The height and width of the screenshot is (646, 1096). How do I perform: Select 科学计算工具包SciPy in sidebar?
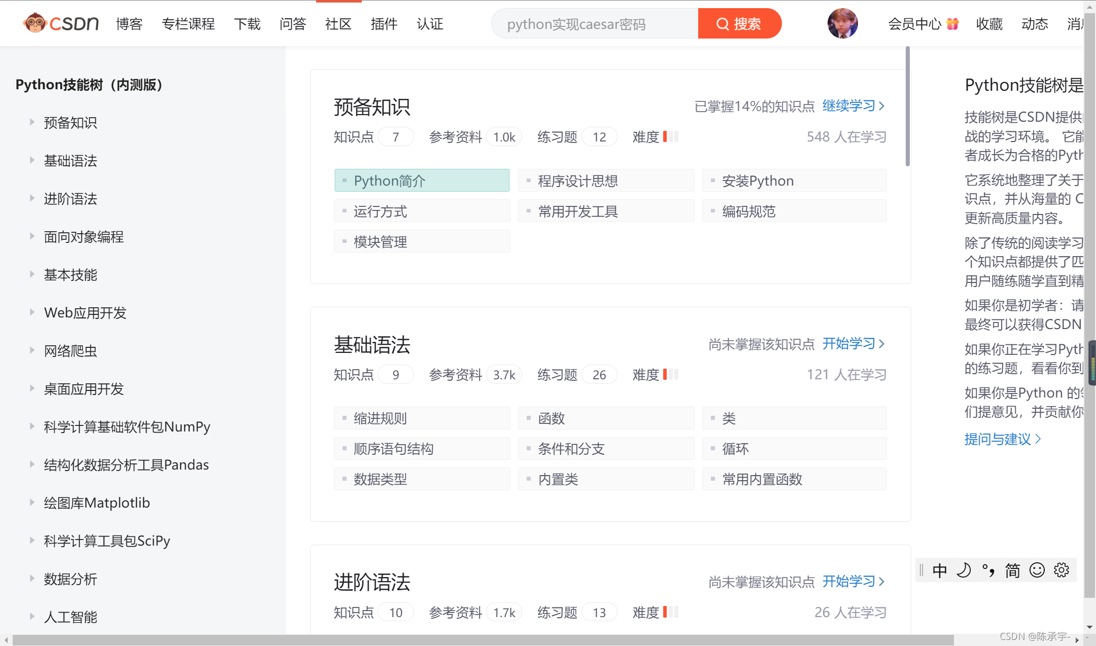click(107, 541)
